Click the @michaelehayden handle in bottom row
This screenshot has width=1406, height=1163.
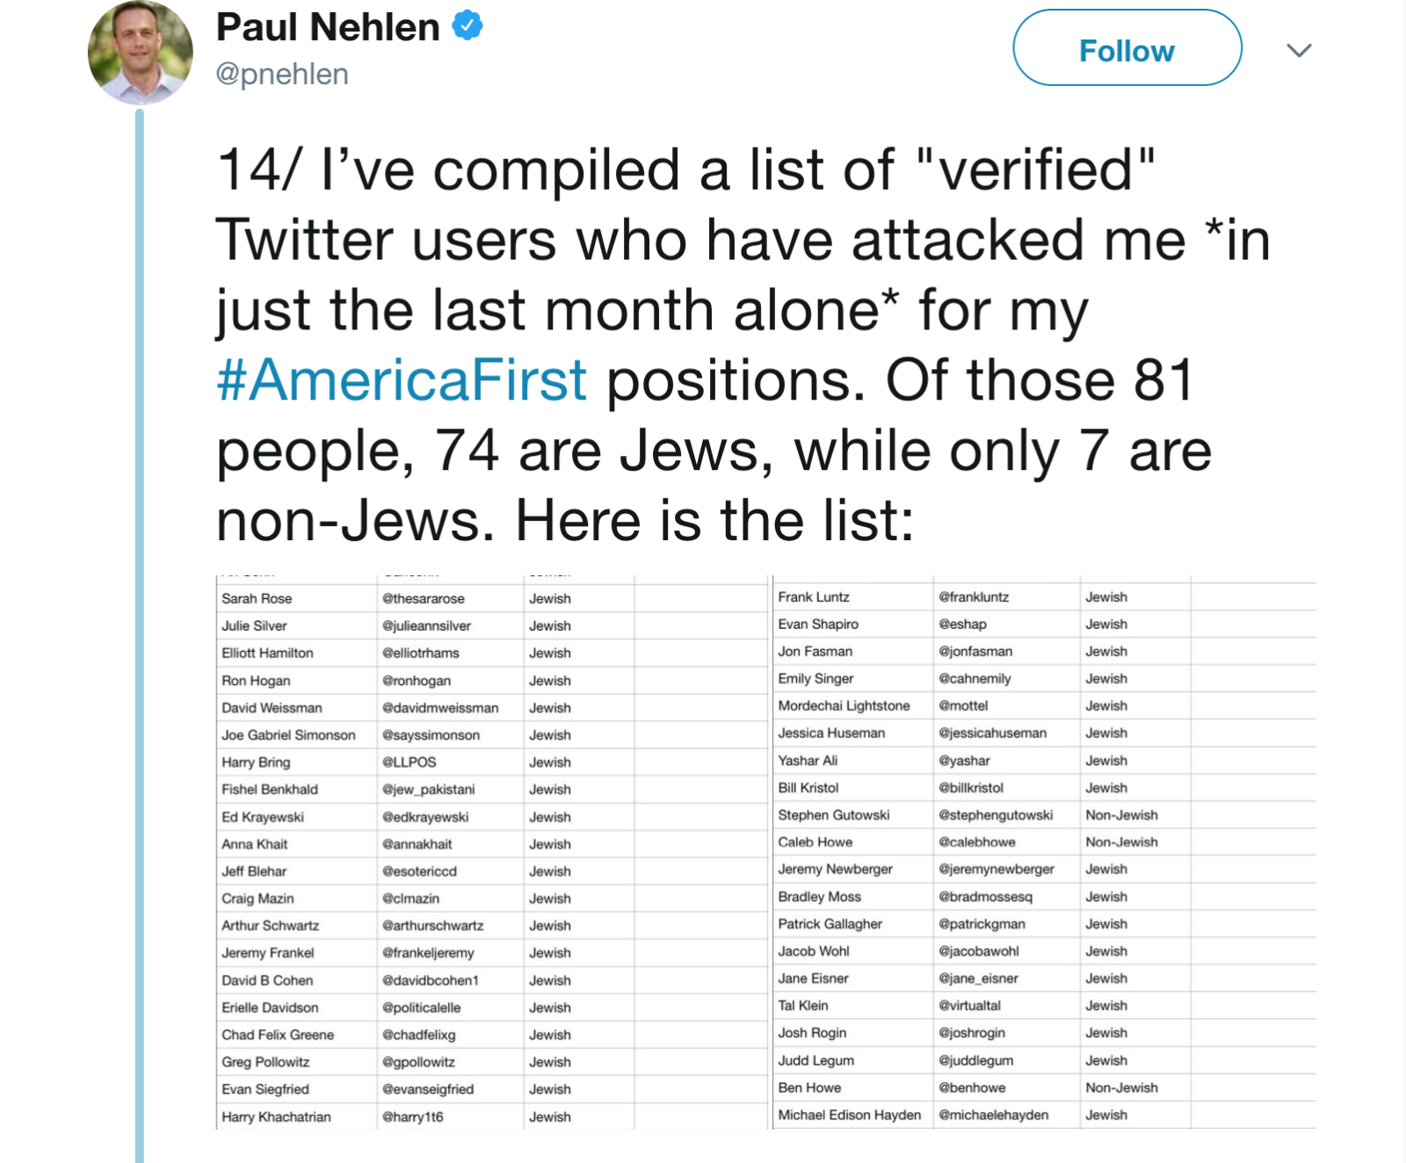993,1115
